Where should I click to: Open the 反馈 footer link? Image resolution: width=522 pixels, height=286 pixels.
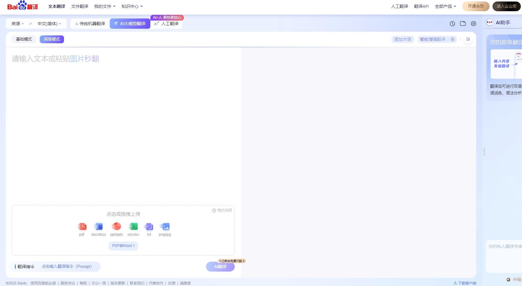(172, 283)
